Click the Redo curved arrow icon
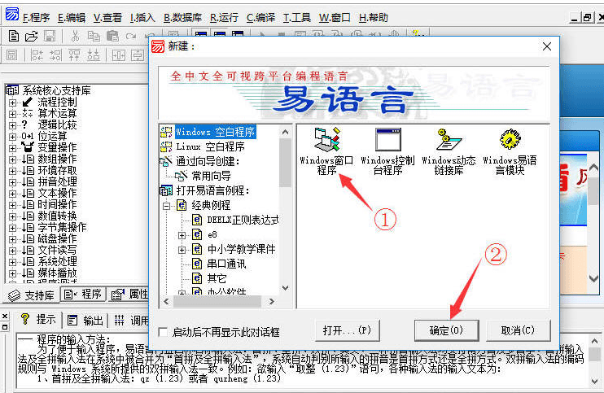The image size is (604, 393). 131,36
